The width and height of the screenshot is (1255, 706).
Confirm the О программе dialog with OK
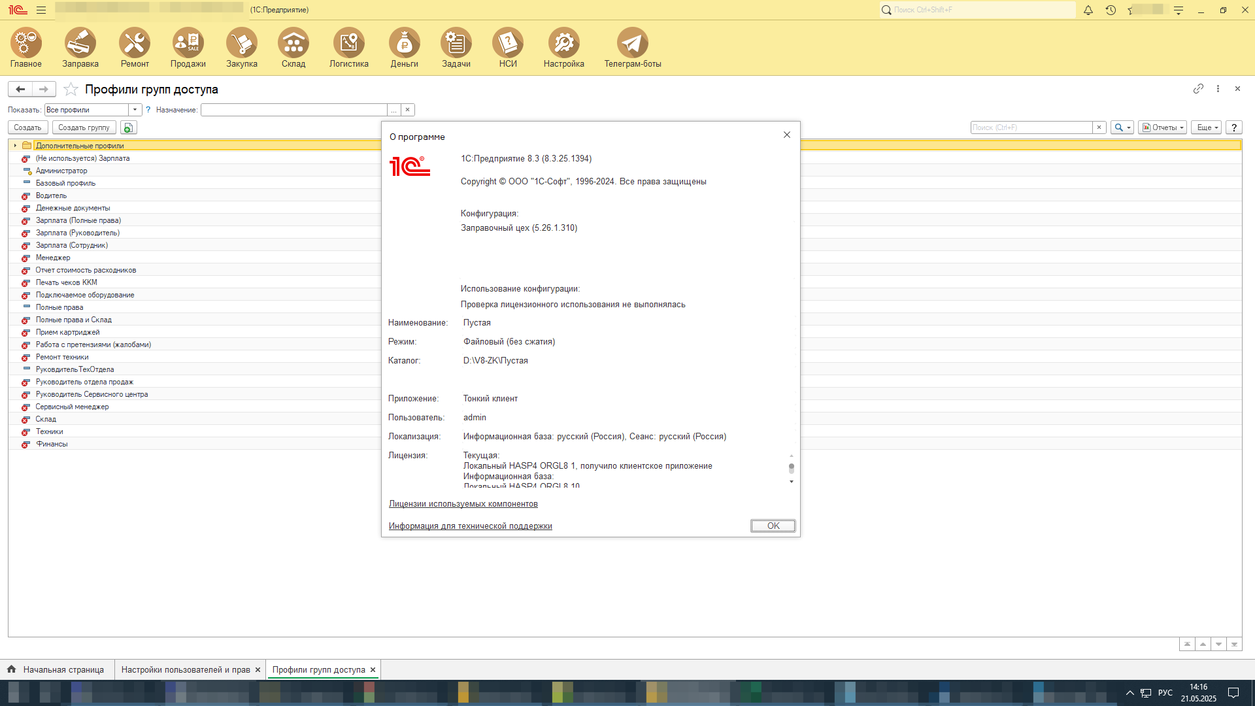tap(773, 526)
